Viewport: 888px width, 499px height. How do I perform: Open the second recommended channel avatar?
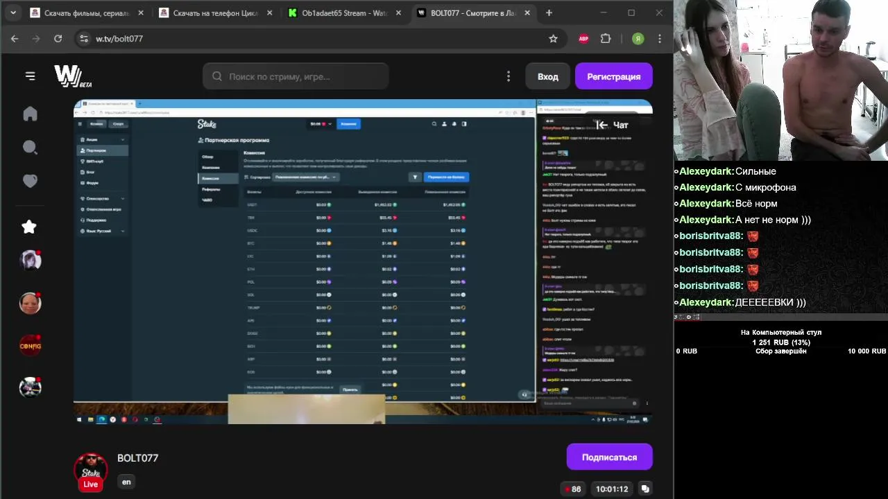[x=30, y=303]
